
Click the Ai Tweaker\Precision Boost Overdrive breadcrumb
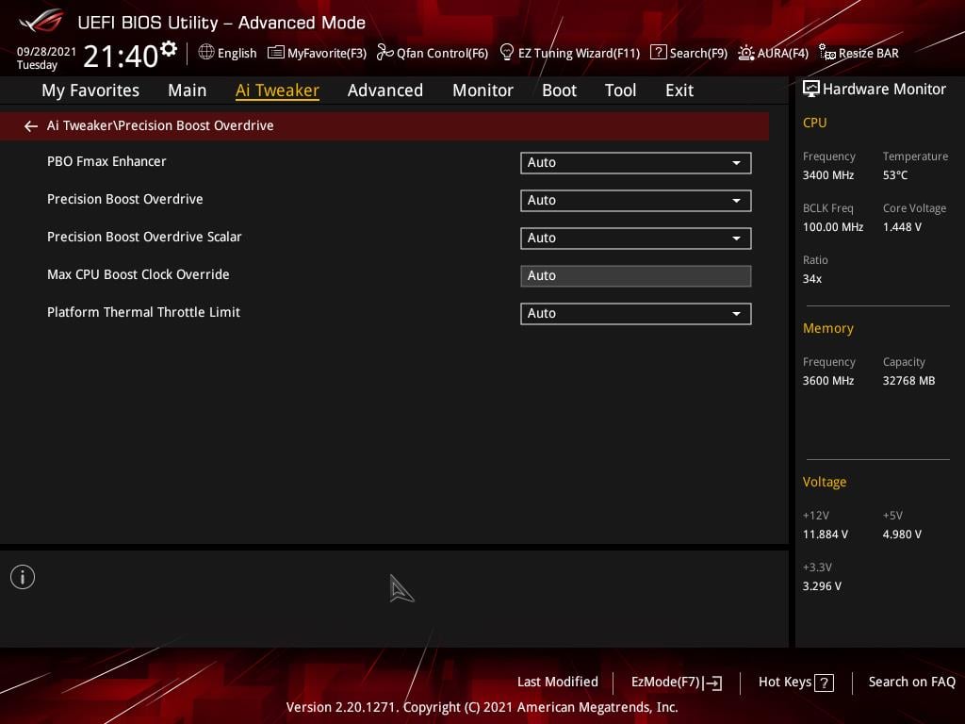click(160, 125)
